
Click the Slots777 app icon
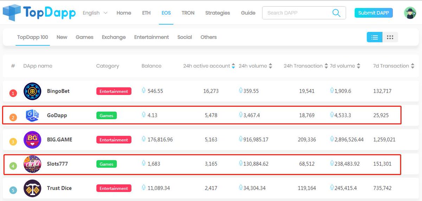[32, 164]
